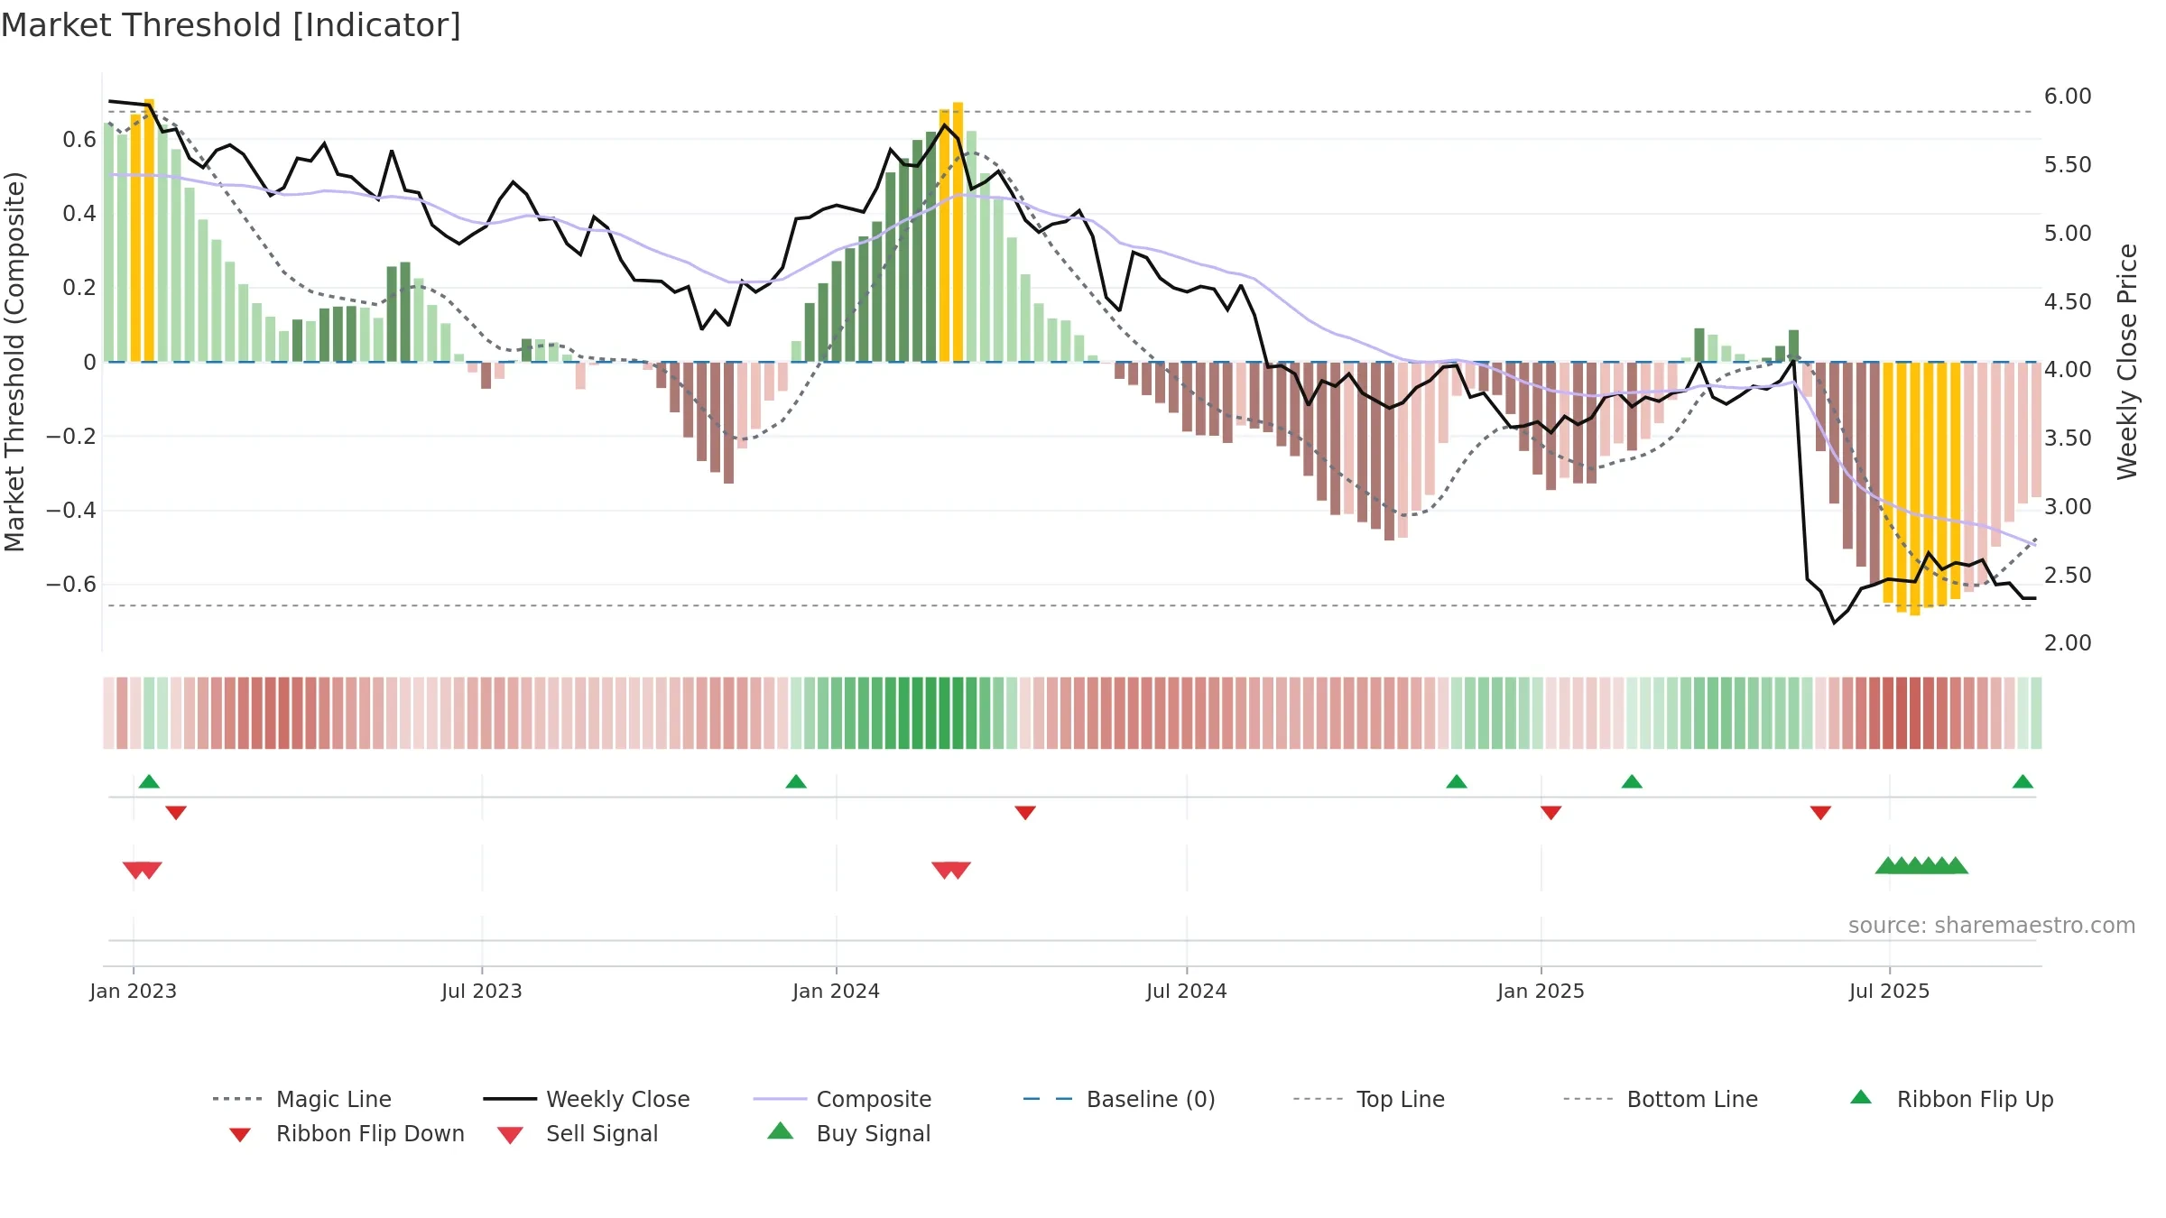The image size is (2166, 1218).
Task: Click the 6.00 price tick on the right axis
Action: pyautogui.click(x=2068, y=97)
